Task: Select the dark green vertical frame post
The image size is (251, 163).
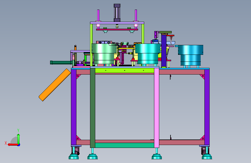Action: click(93, 108)
